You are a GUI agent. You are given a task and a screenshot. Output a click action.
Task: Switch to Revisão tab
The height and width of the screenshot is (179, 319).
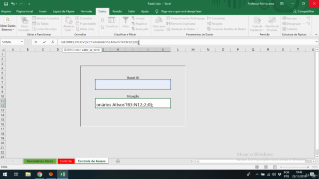(117, 11)
